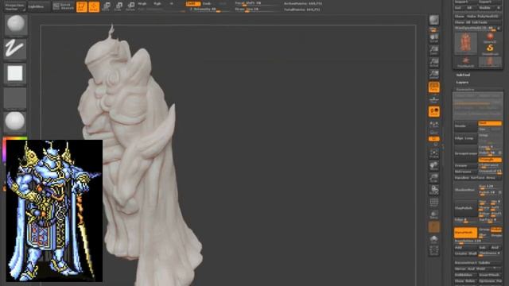Open the alpha selector with white square

point(15,74)
